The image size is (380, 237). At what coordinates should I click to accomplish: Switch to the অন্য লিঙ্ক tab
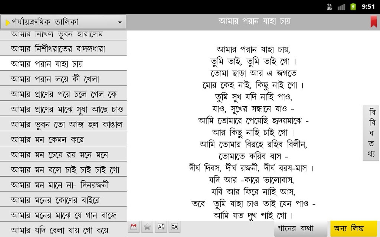pos(354,228)
